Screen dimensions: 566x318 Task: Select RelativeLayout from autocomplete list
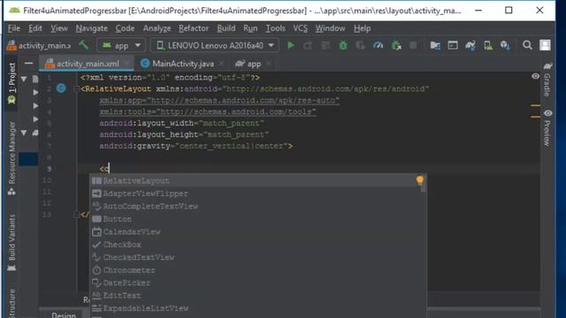258,180
